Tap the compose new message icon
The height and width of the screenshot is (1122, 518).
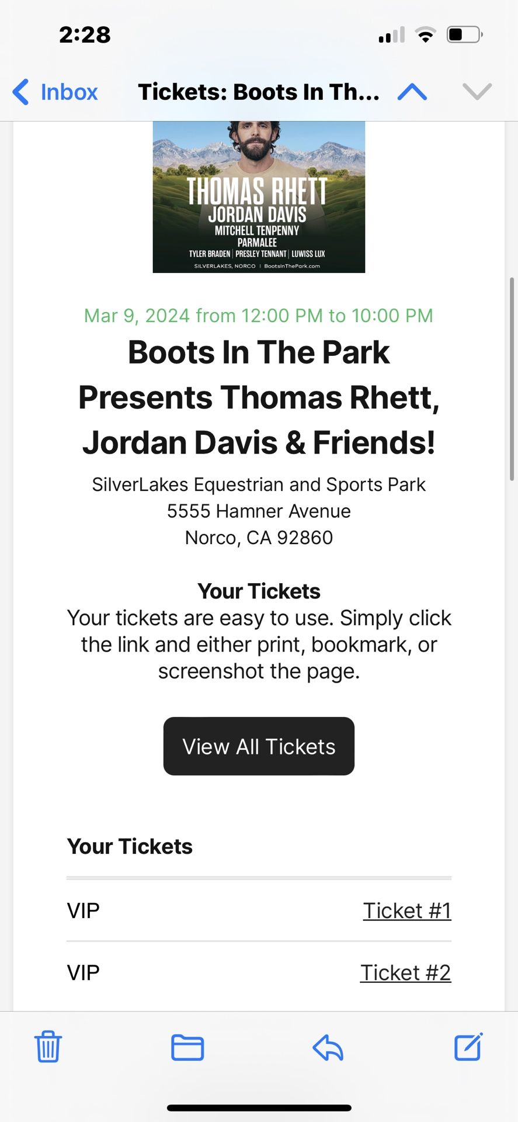pos(468,1047)
